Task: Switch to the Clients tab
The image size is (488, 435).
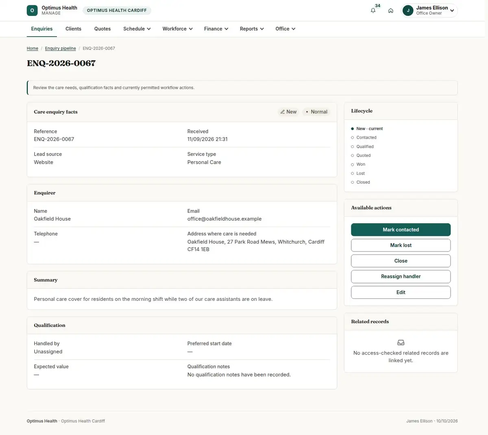Action: (73, 29)
